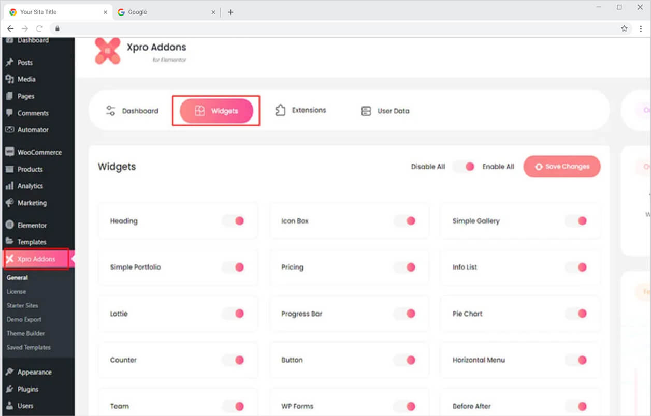
Task: Click the Extensions puzzle piece icon
Action: coord(280,110)
